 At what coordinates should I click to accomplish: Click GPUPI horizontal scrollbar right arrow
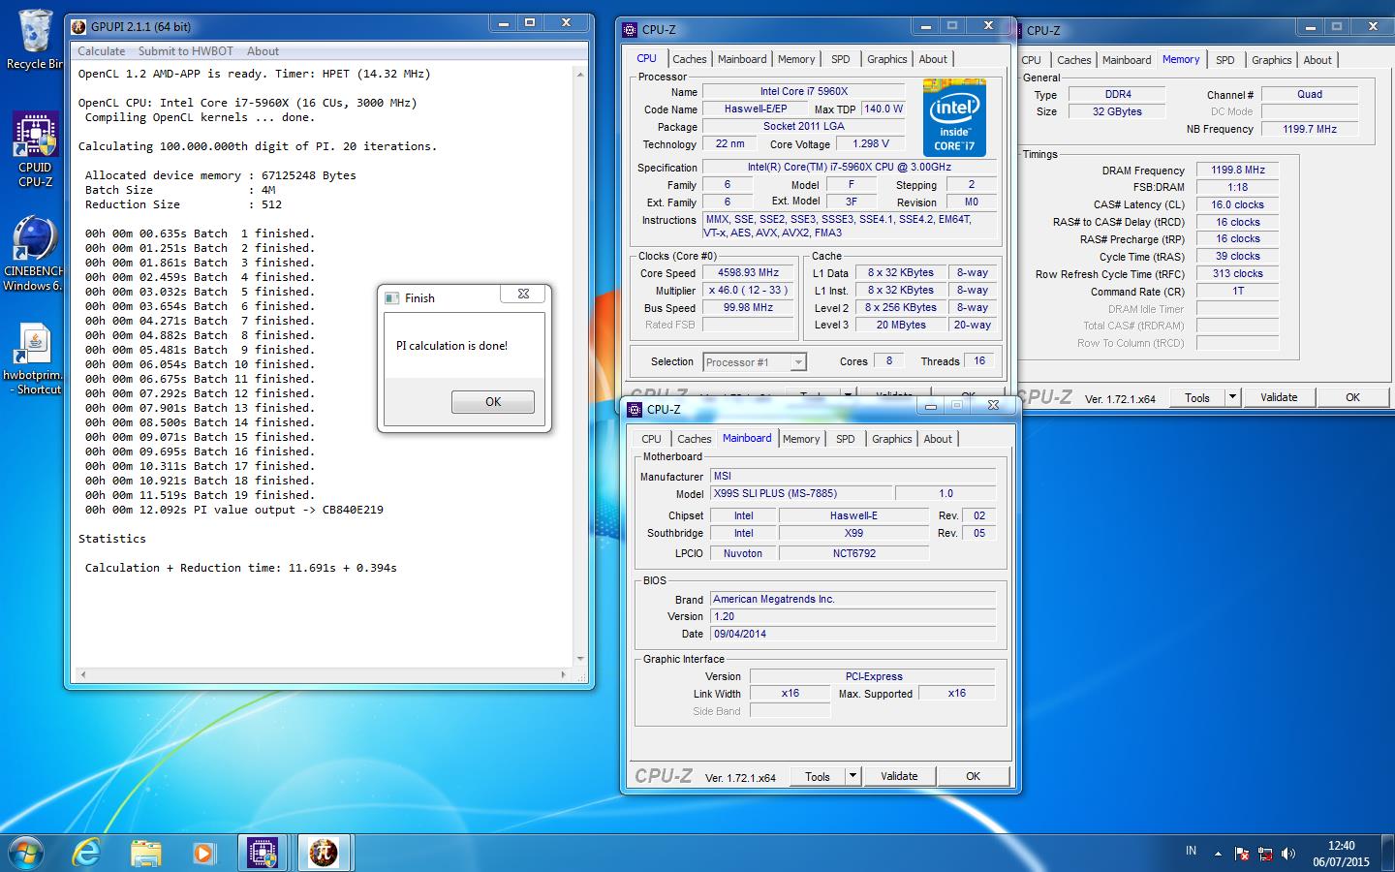coord(564,674)
